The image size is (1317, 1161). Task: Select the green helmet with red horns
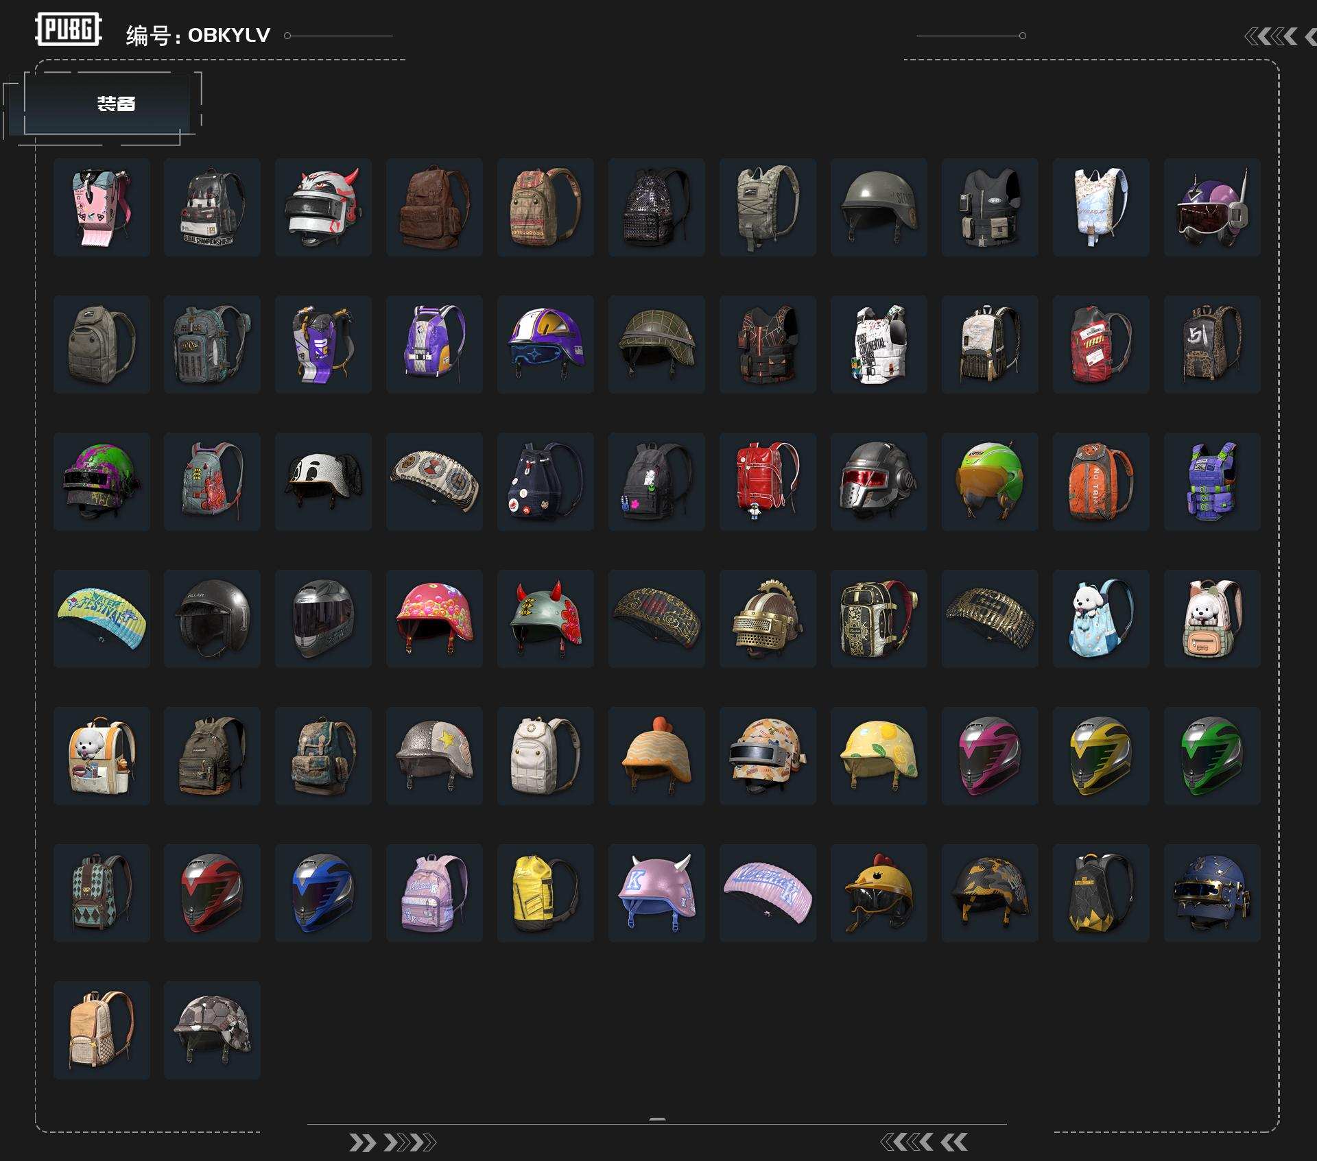(x=545, y=619)
